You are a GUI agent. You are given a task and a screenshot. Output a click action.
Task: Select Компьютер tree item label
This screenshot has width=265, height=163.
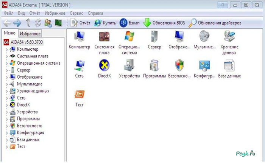[28, 49]
